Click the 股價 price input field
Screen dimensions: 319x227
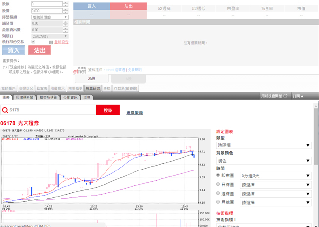tap(47, 11)
